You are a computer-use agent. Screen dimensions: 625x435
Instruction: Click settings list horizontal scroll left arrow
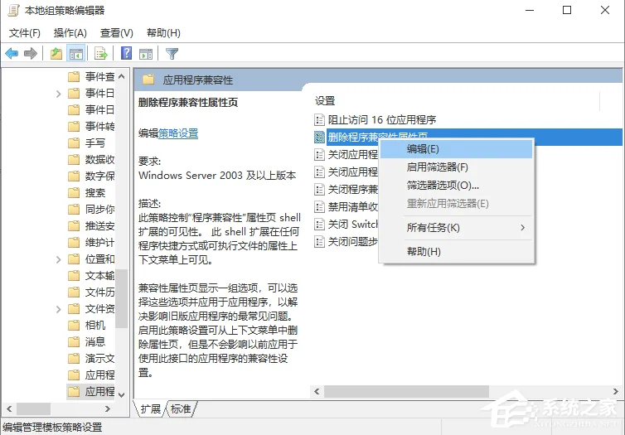tap(317, 392)
